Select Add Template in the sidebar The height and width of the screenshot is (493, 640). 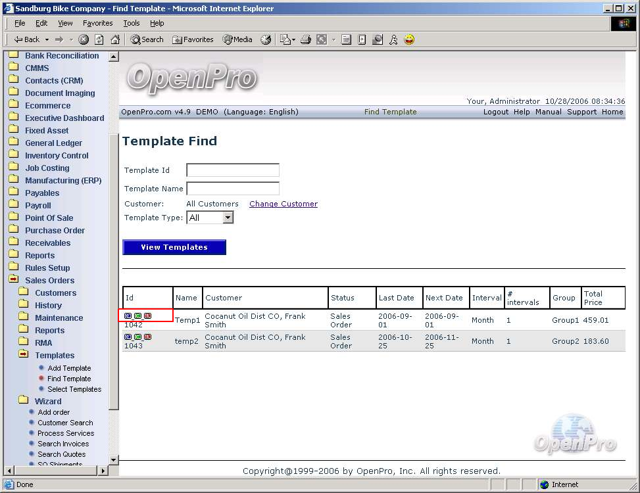pos(69,368)
